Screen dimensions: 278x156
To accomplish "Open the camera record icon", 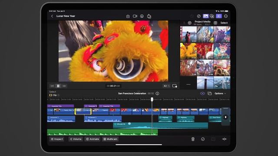I will click(x=135, y=16).
